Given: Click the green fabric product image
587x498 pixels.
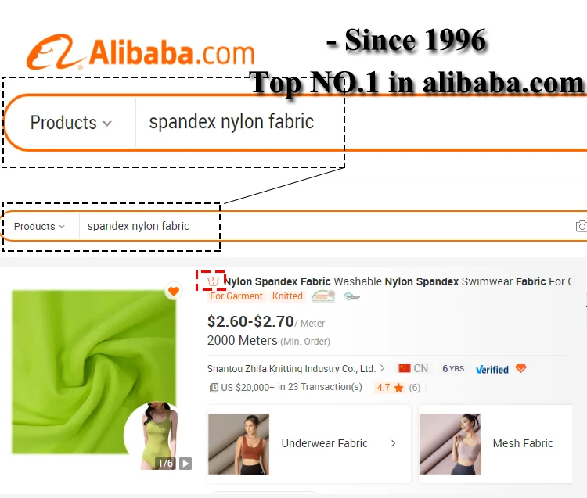Looking at the screenshot, I should pos(94,372).
